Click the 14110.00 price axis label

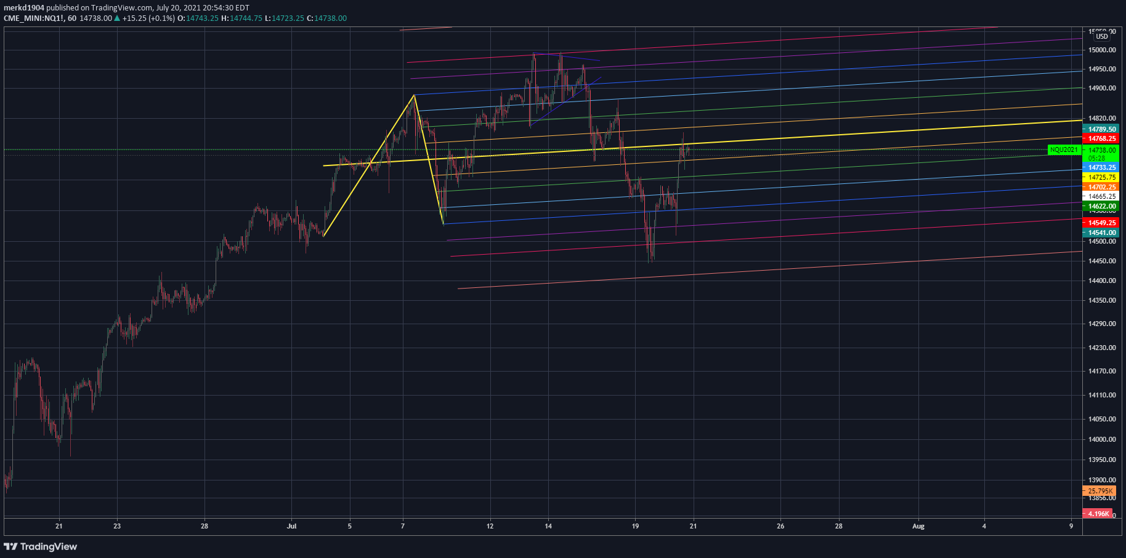click(x=1102, y=395)
